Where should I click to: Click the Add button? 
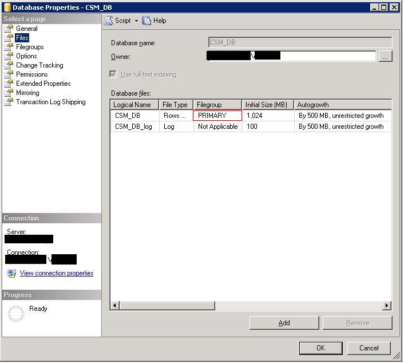[x=284, y=323]
